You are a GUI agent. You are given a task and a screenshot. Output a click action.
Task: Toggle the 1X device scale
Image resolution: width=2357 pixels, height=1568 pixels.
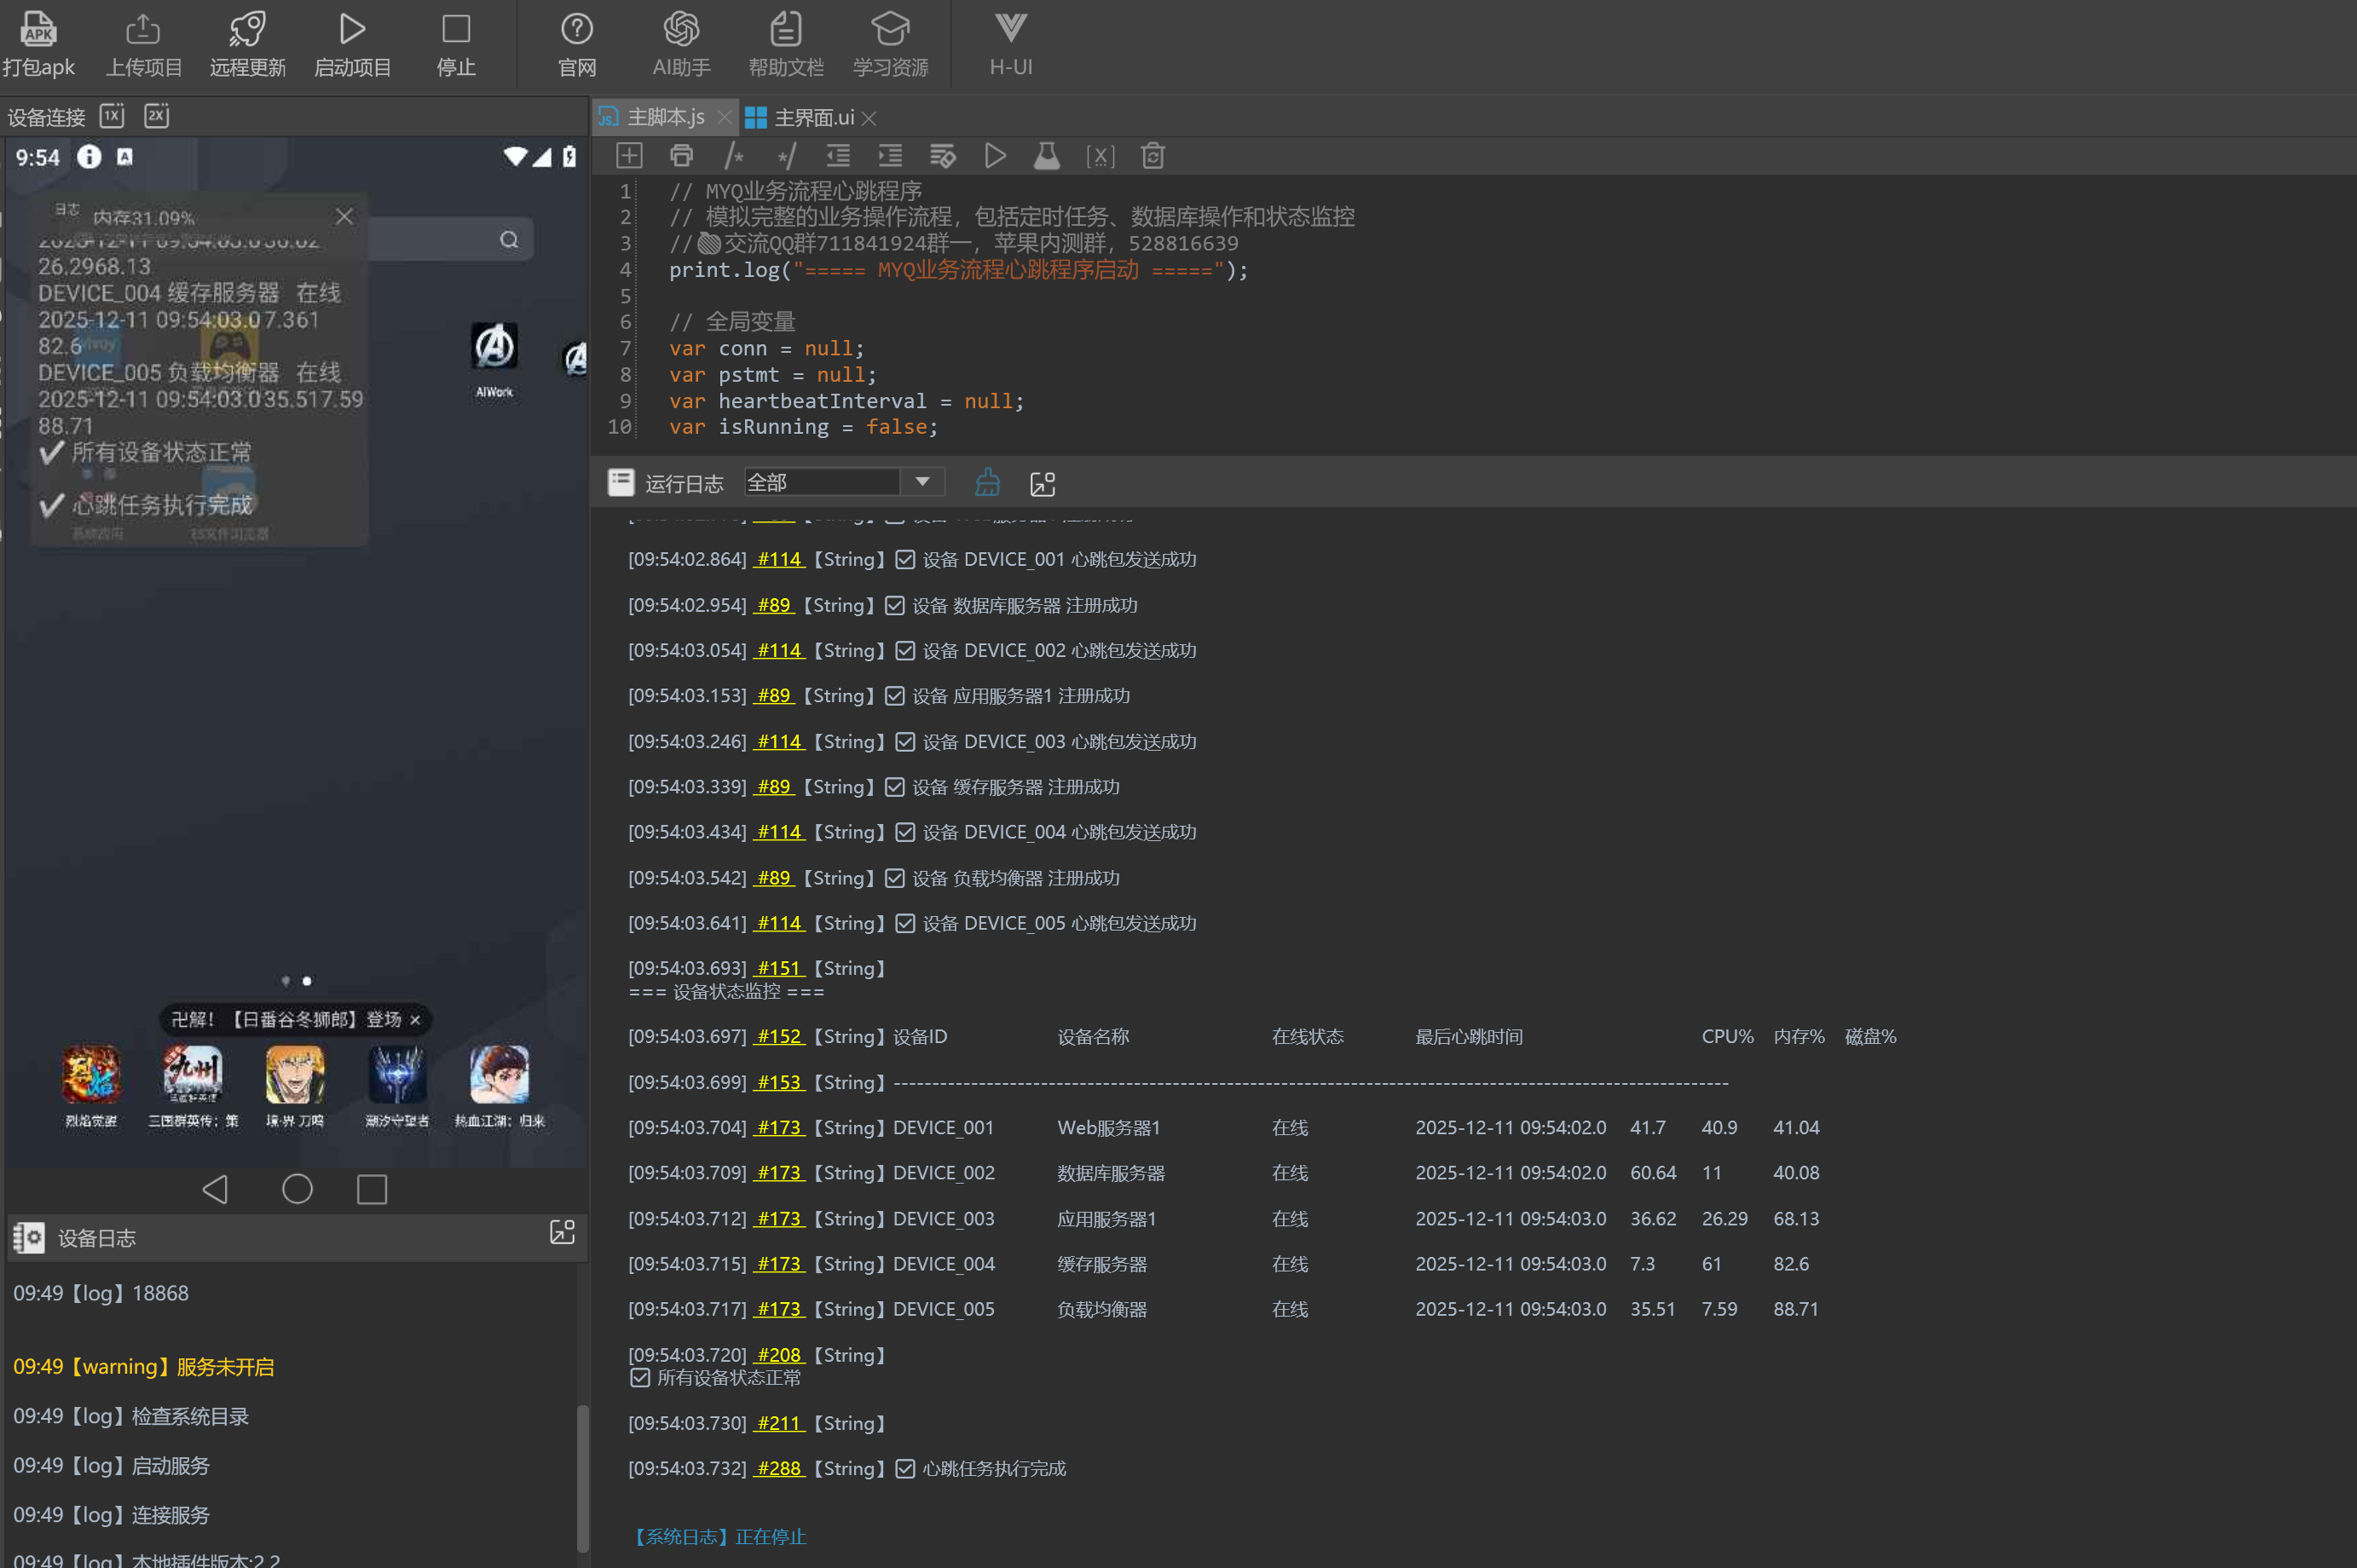[112, 116]
